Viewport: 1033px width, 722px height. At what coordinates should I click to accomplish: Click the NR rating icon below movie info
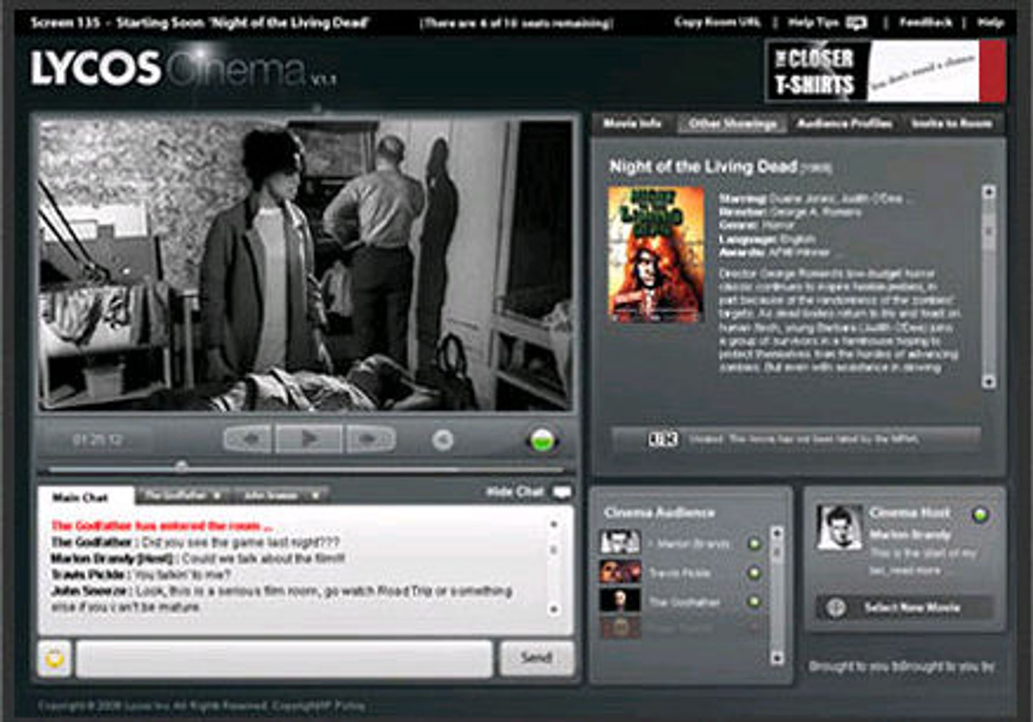coord(663,439)
